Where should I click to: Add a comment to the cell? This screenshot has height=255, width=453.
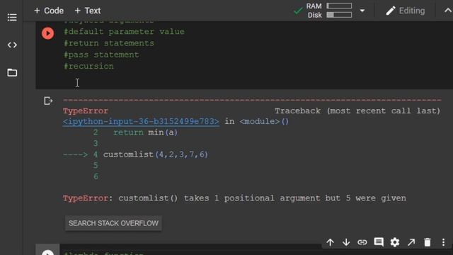tap(379, 242)
